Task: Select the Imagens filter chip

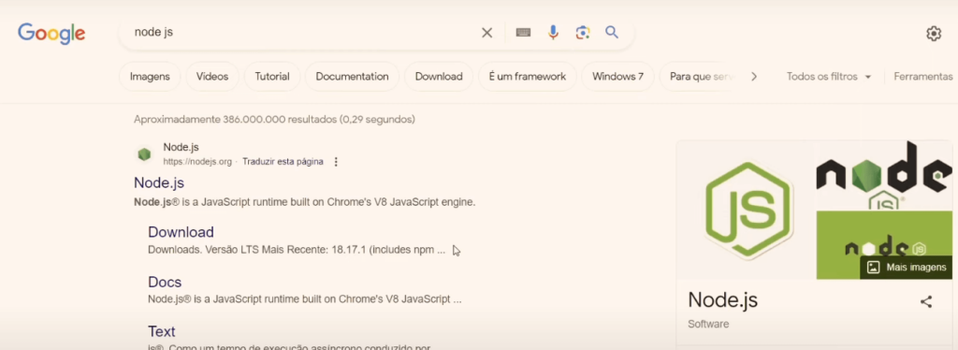Action: [x=150, y=77]
